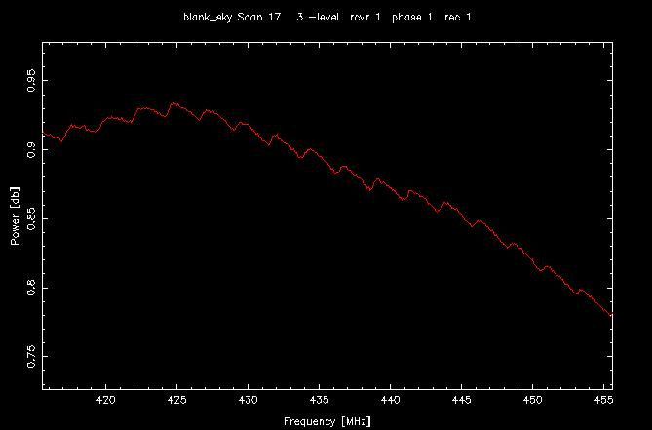Click the 0.85 power axis label

tap(32, 218)
